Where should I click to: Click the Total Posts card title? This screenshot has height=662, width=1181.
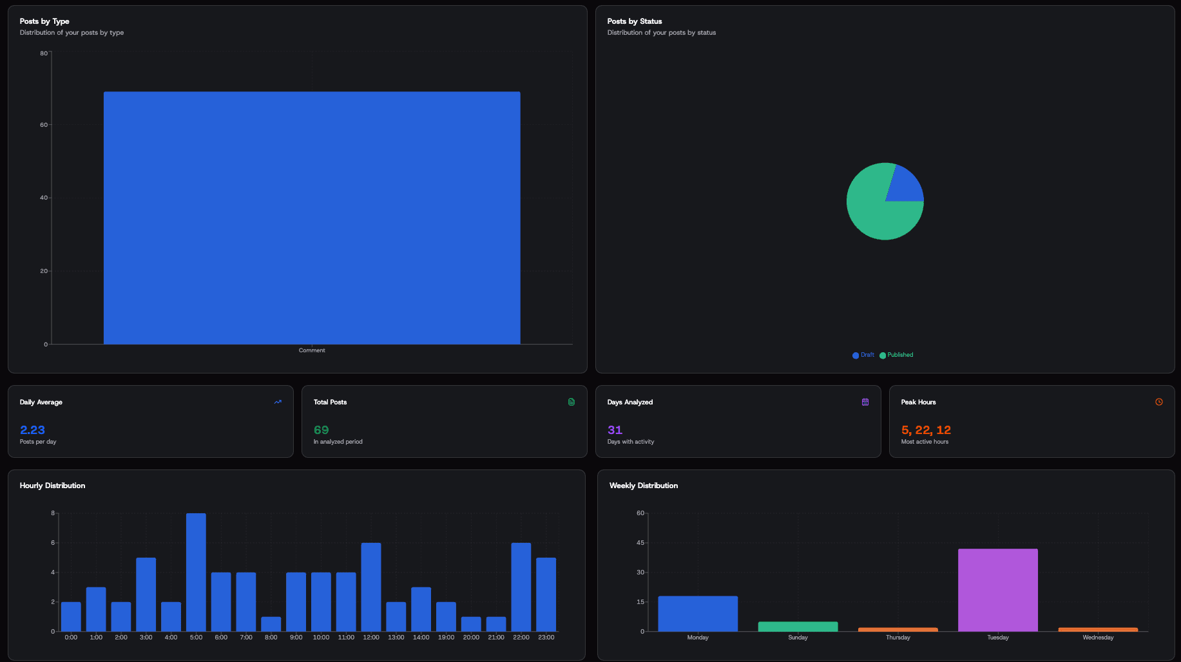coord(331,402)
